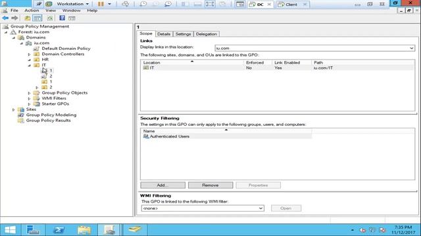Collapse the IT organizational unit
This screenshot has height=236, width=421.
tap(29, 66)
